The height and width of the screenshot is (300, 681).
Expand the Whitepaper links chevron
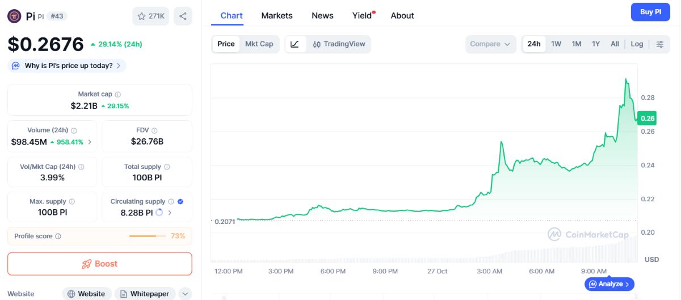click(185, 294)
